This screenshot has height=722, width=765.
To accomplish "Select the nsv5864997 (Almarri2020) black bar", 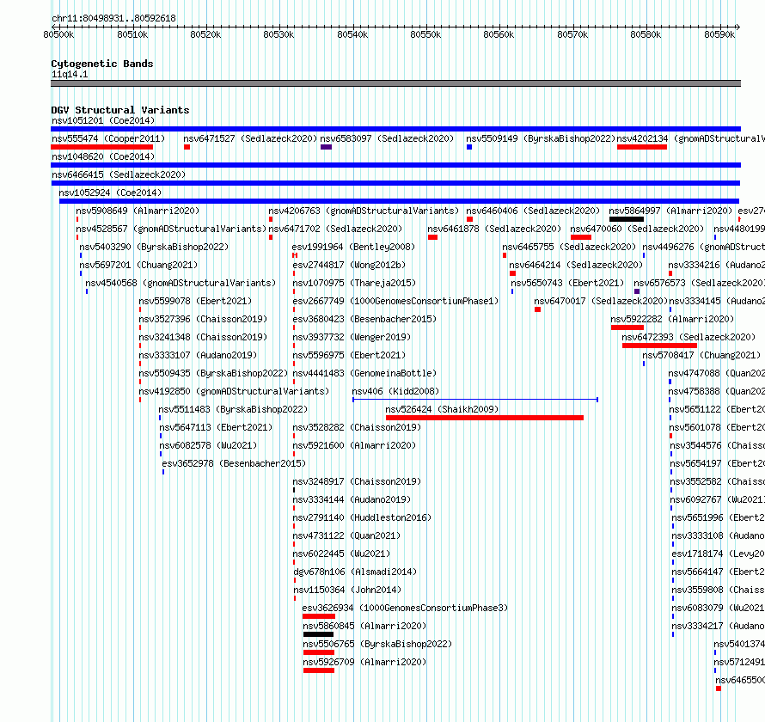I will point(627,219).
